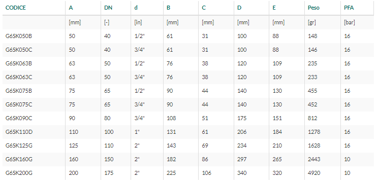377x183 pixels.
Task: Select product code G6SK050C
Action: coord(19,50)
